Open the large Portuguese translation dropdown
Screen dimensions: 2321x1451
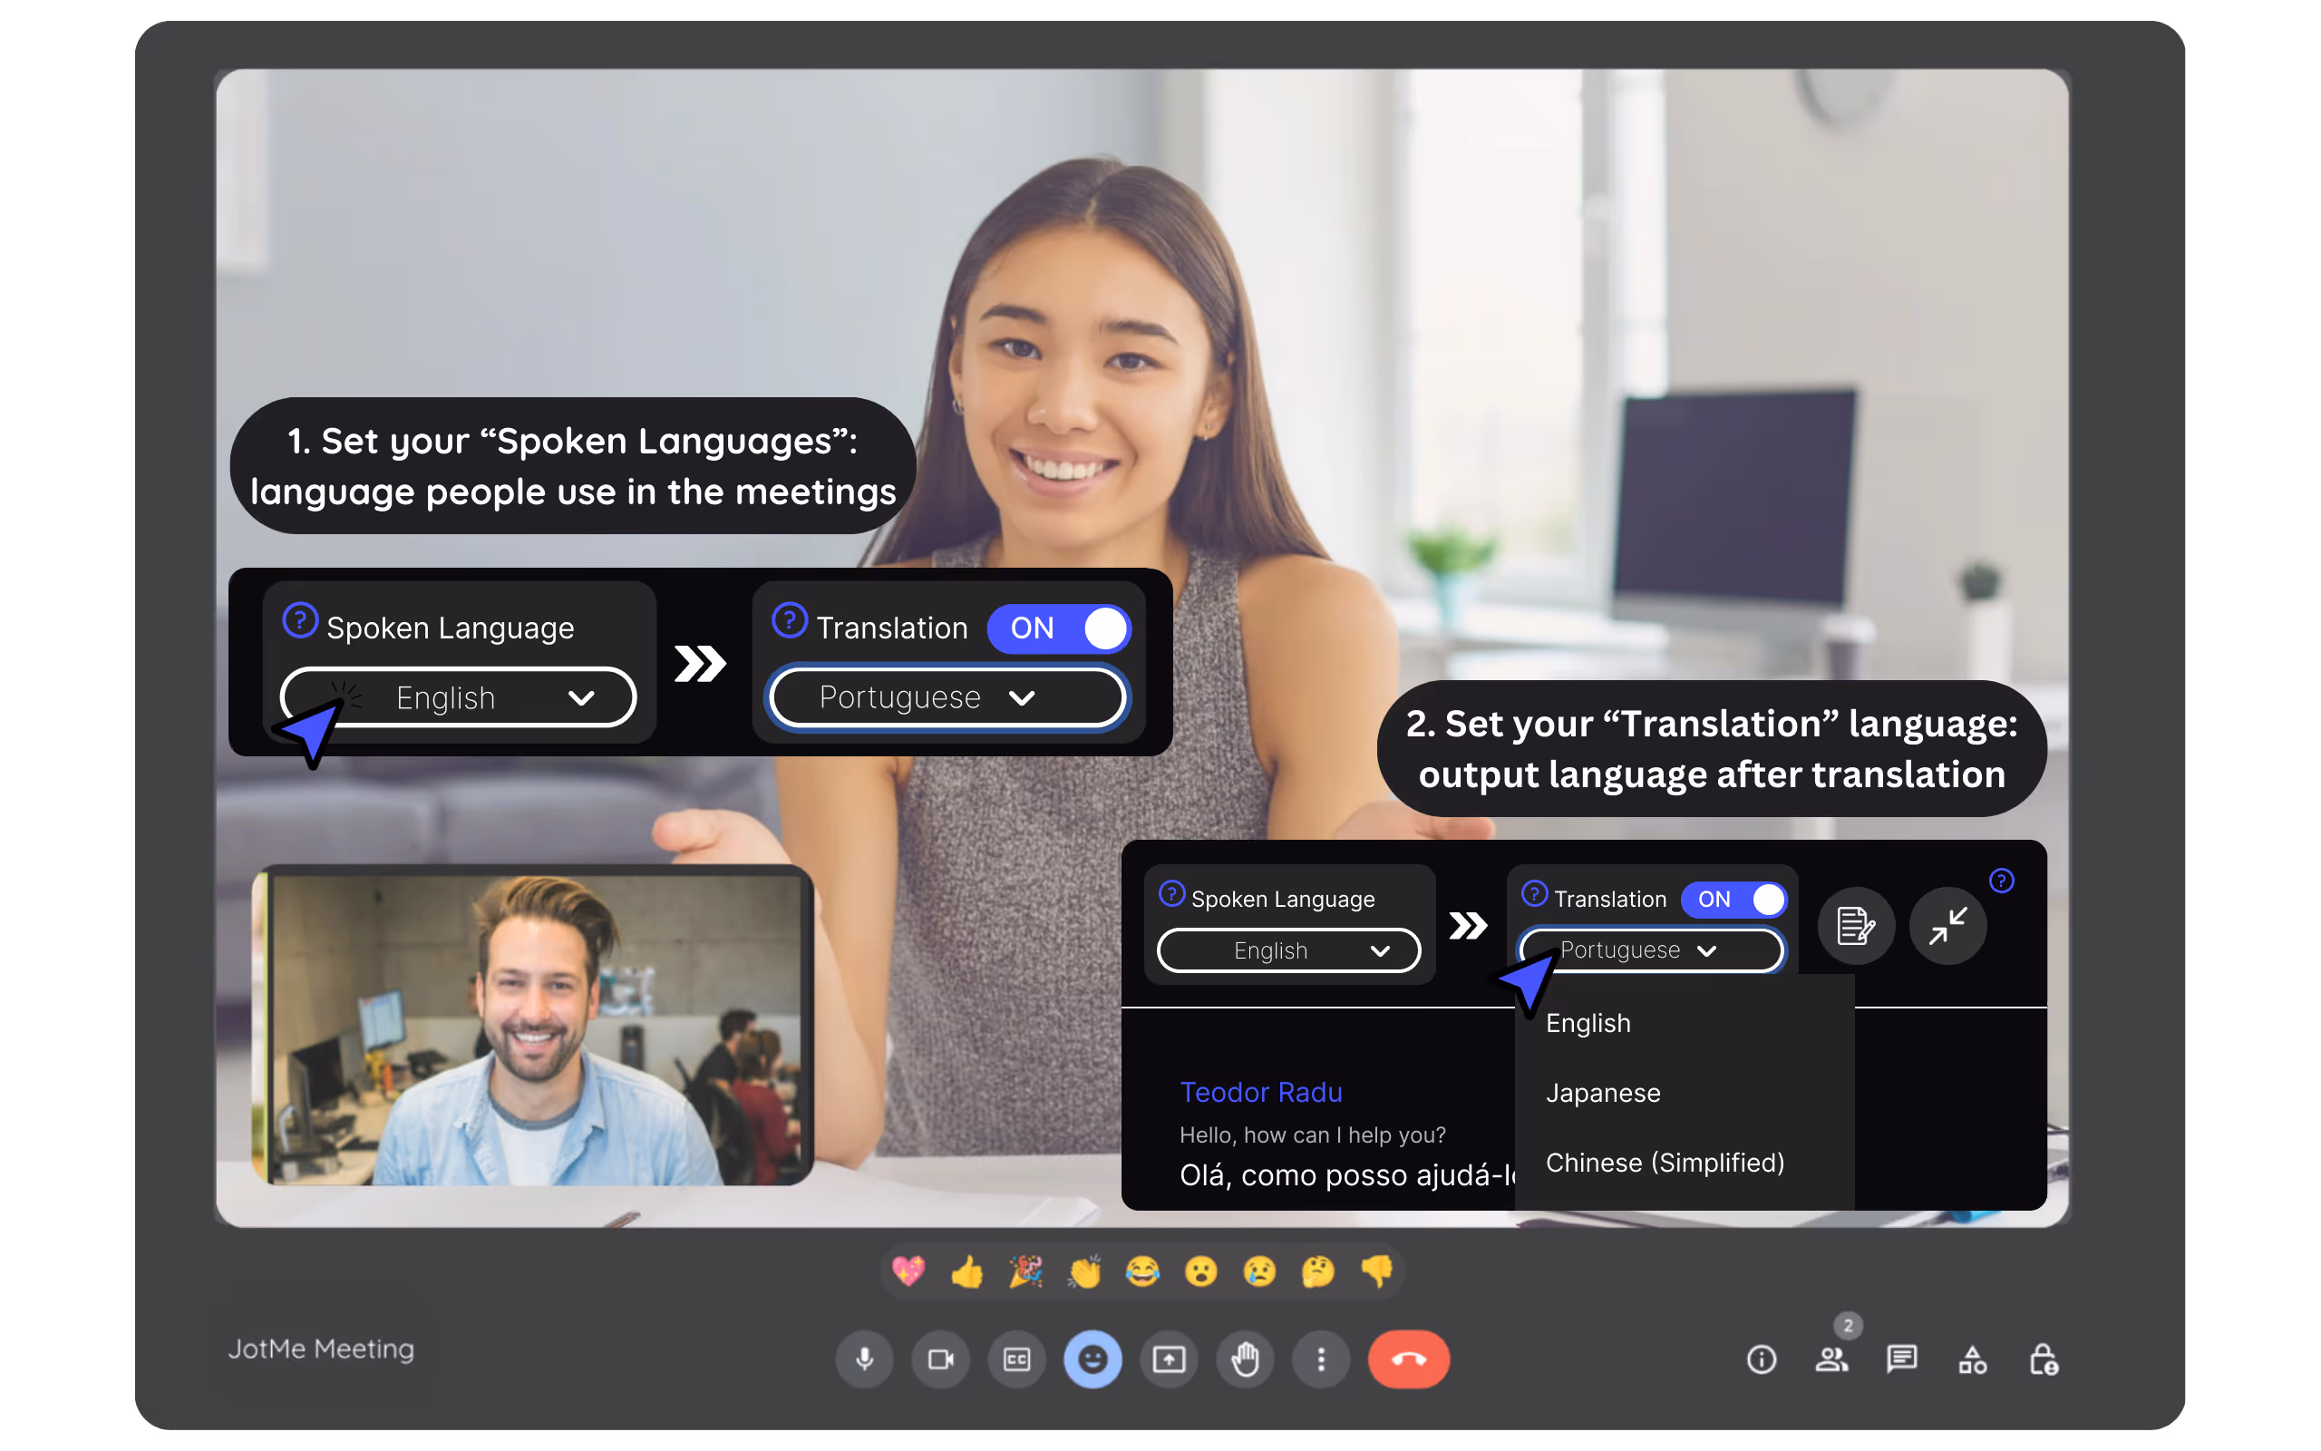(x=947, y=697)
